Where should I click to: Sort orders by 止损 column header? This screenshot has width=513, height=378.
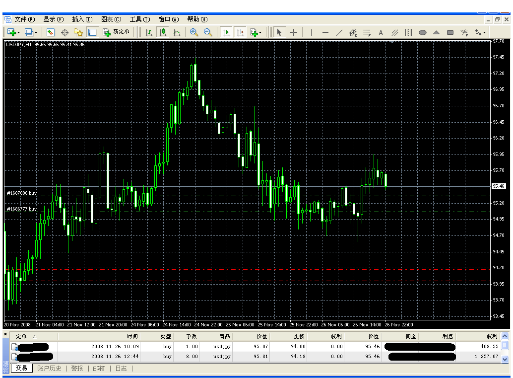(288, 336)
